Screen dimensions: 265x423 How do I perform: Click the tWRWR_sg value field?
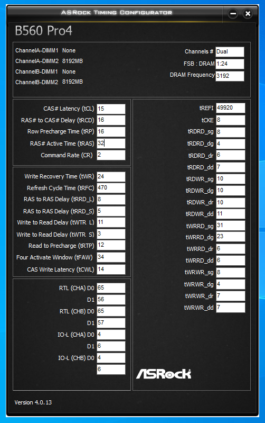pyautogui.click(x=231, y=273)
